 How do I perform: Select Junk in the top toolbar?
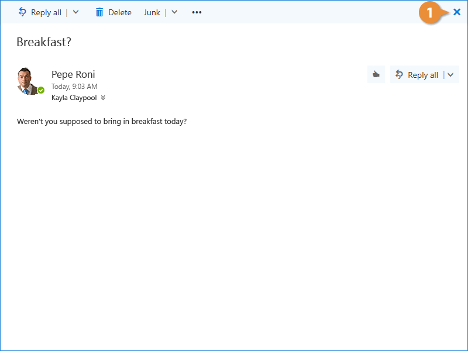click(152, 12)
